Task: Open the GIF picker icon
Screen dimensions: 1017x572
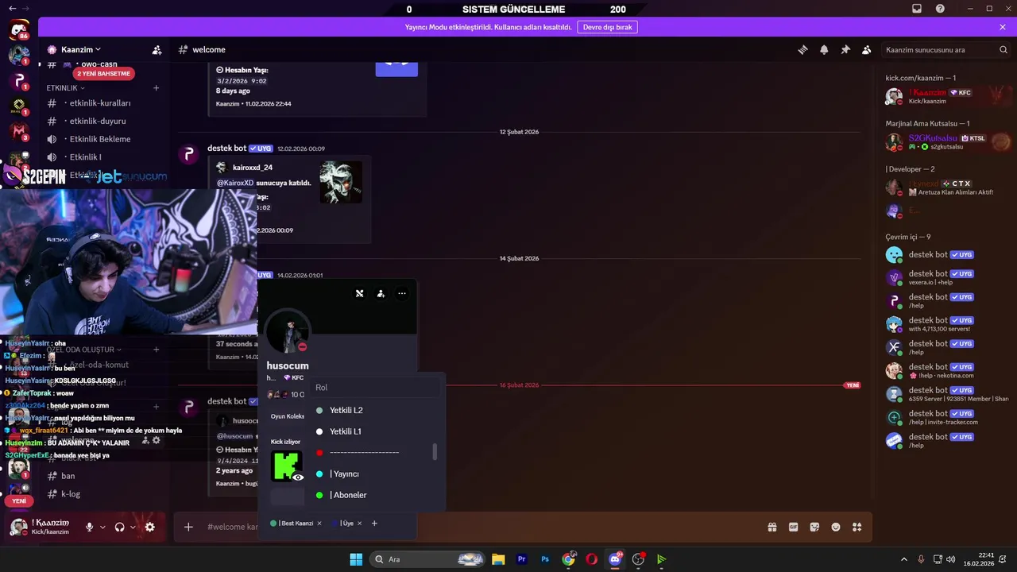Action: (x=793, y=527)
